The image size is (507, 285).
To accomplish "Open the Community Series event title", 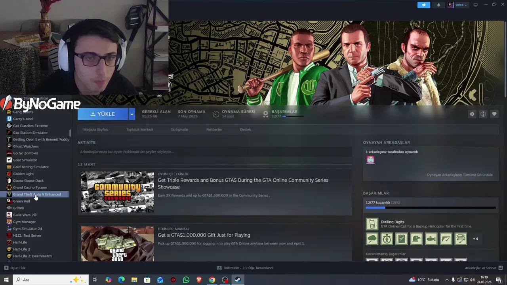I will point(243,184).
